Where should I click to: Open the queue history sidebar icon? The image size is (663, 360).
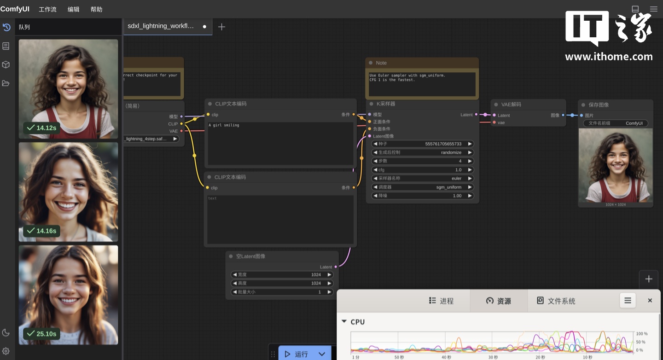(x=6, y=27)
